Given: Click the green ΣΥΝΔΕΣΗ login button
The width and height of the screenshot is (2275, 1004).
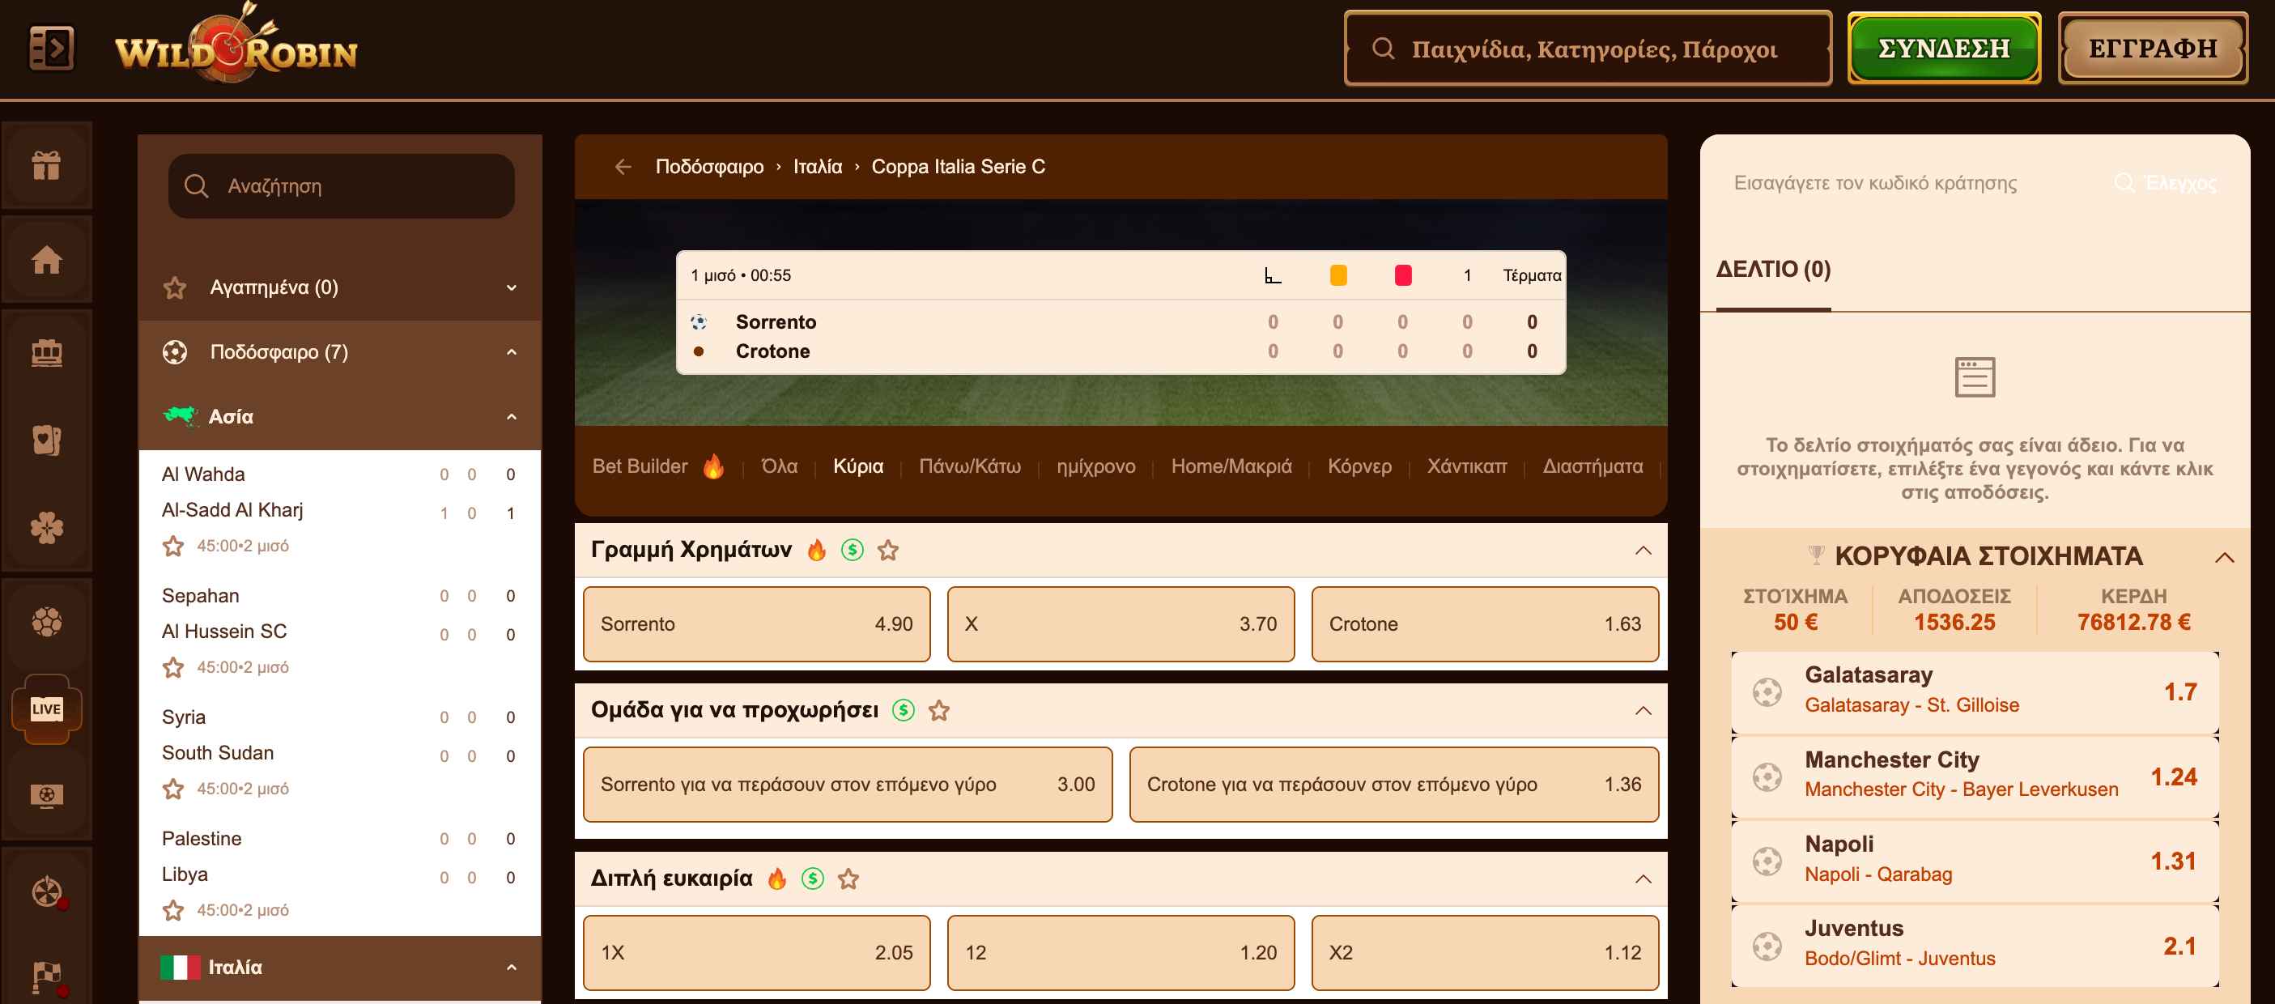Looking at the screenshot, I should tap(1942, 49).
